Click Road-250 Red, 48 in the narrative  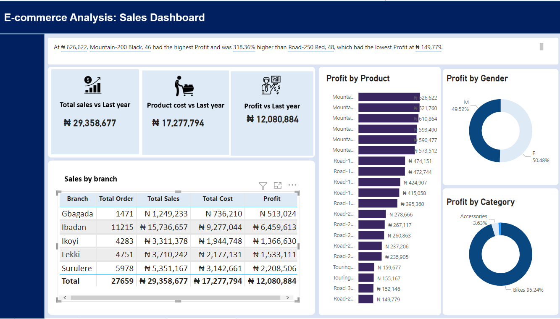click(311, 47)
